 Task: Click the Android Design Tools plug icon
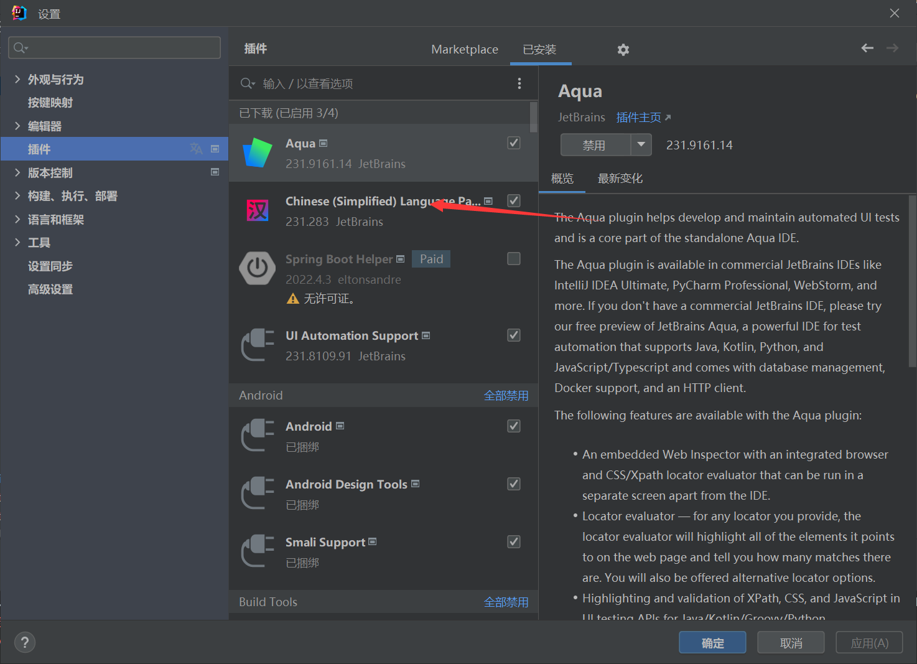258,493
